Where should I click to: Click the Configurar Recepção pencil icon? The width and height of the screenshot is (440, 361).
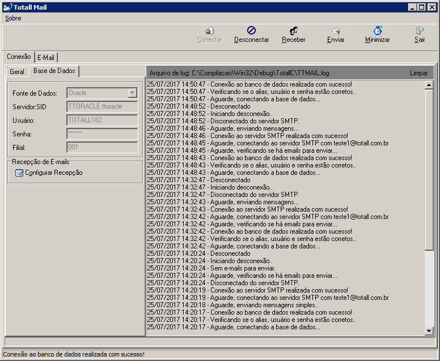coord(19,173)
